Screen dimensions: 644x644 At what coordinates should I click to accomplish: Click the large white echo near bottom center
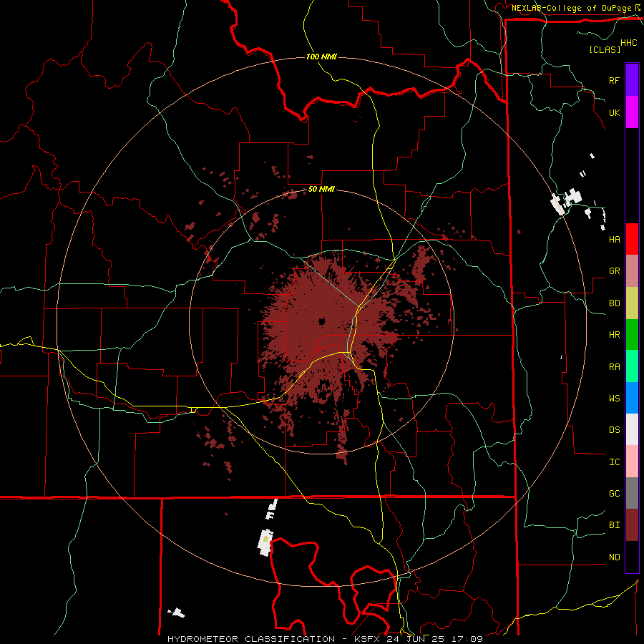click(265, 542)
